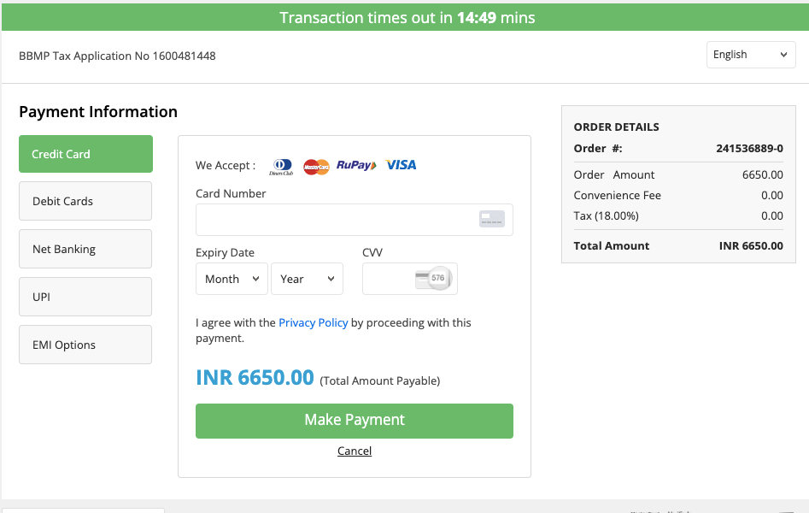The image size is (809, 513).
Task: Select the Net Banking payment option
Action: [x=85, y=249]
